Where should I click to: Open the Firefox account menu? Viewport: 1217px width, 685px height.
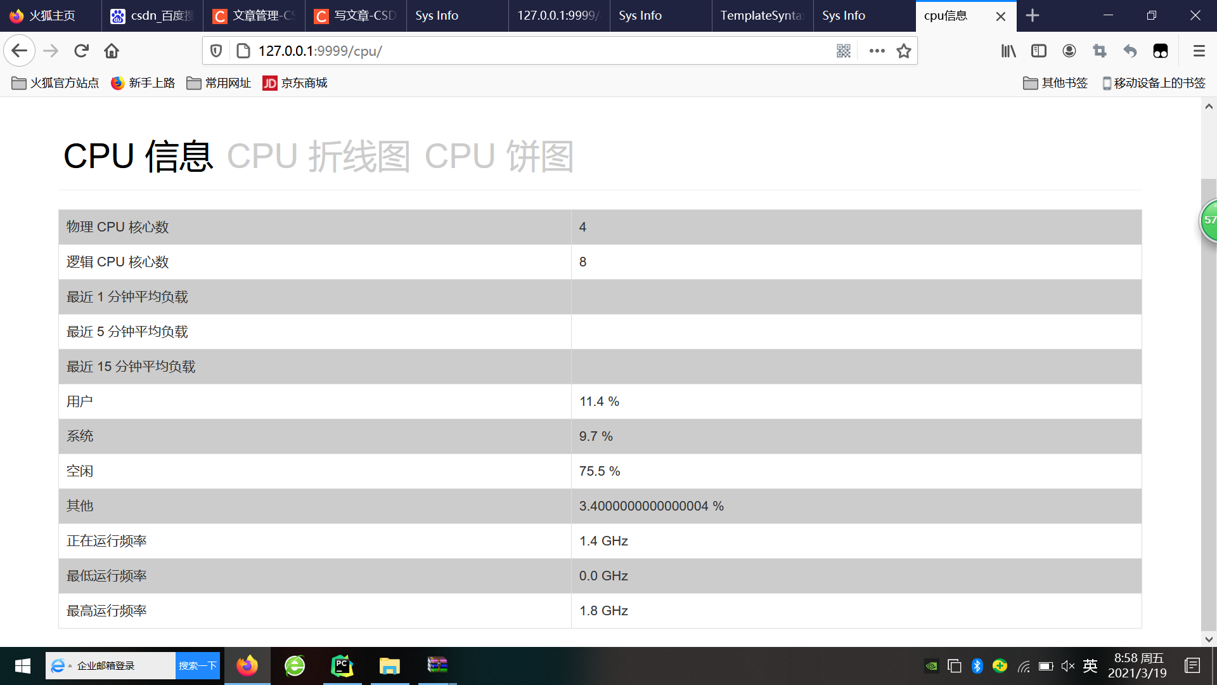pos(1069,51)
